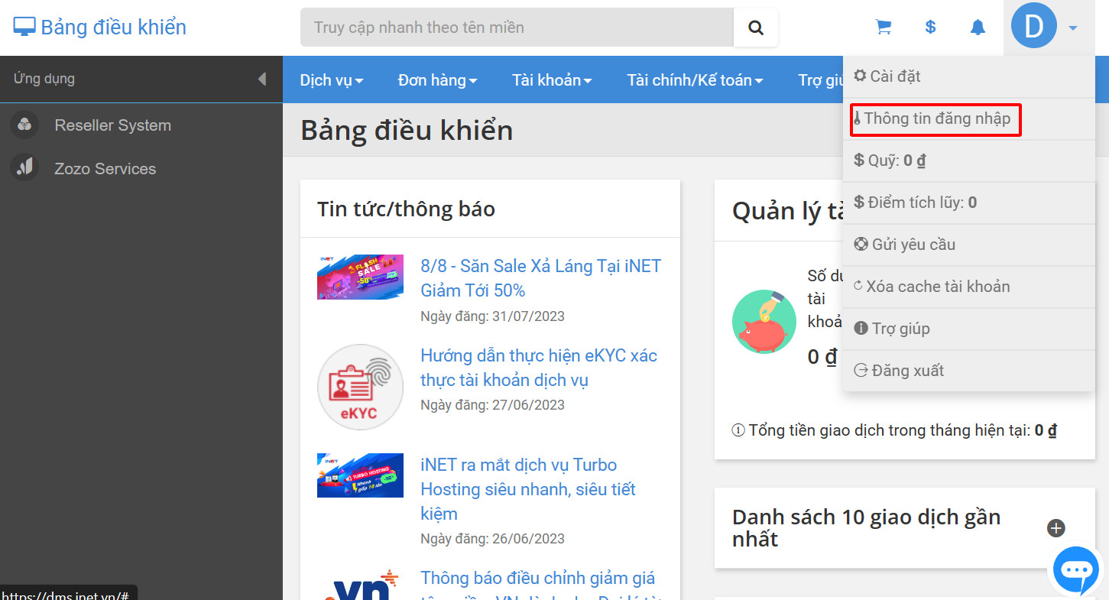Image resolution: width=1109 pixels, height=600 pixels.
Task: Select Thông tin đăng nhập menu item
Action: coord(968,118)
